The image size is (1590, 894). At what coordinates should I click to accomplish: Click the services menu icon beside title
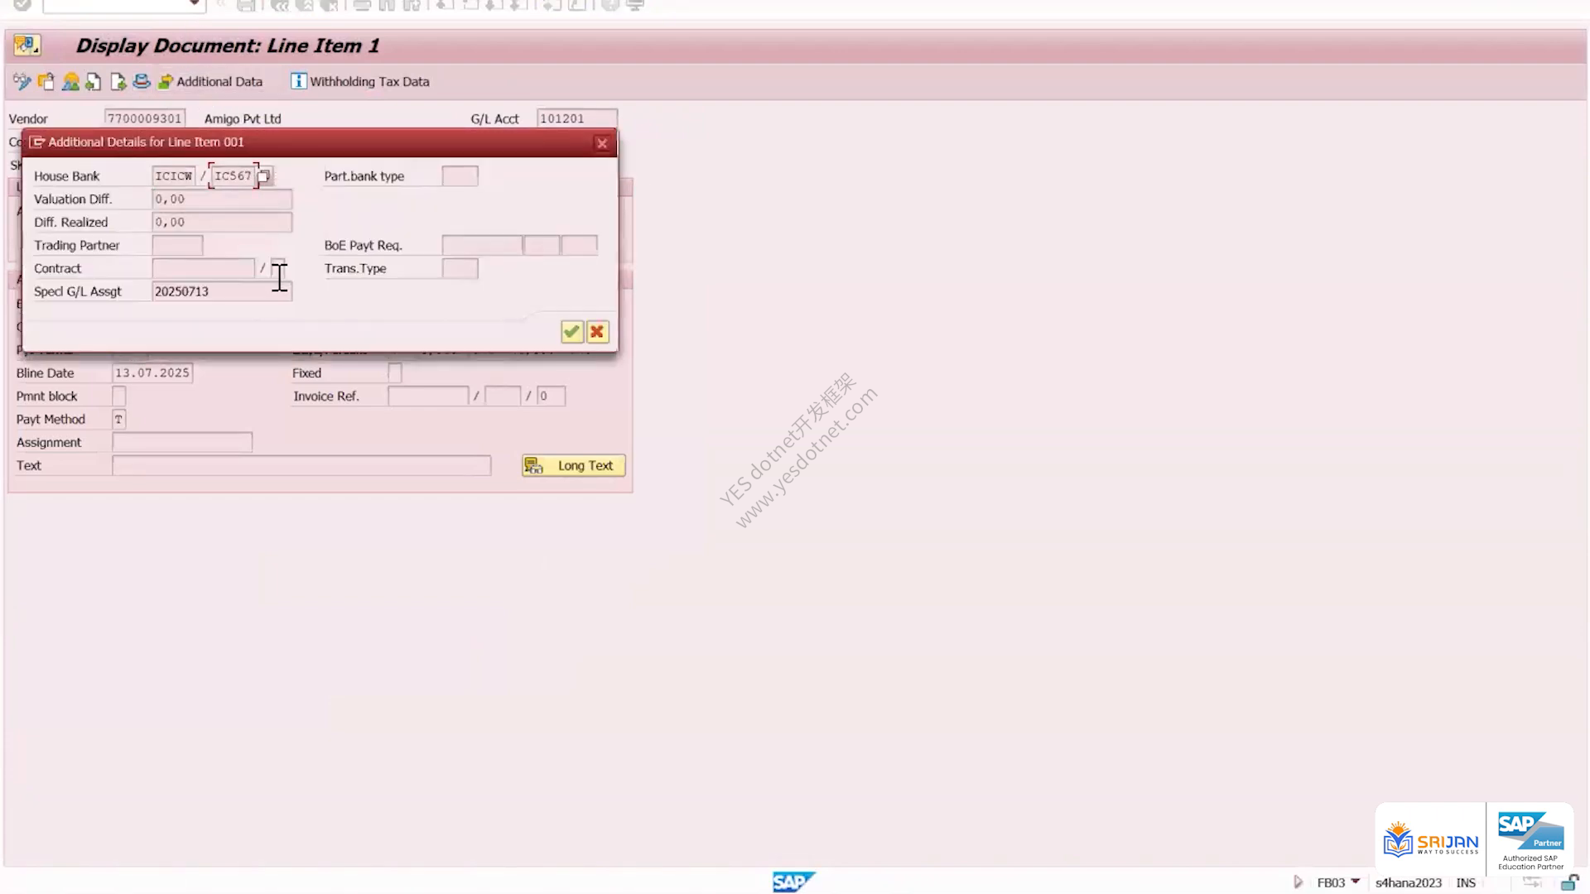pyautogui.click(x=26, y=45)
